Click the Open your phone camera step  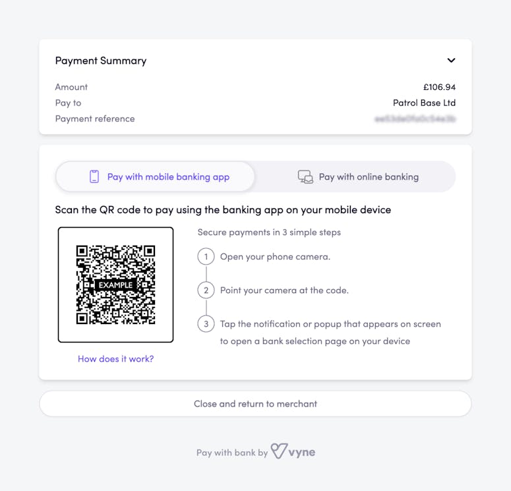click(x=276, y=257)
